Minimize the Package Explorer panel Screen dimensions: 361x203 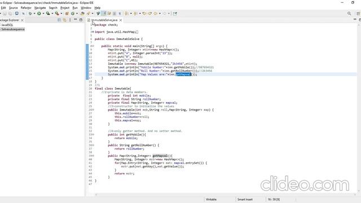(75, 20)
